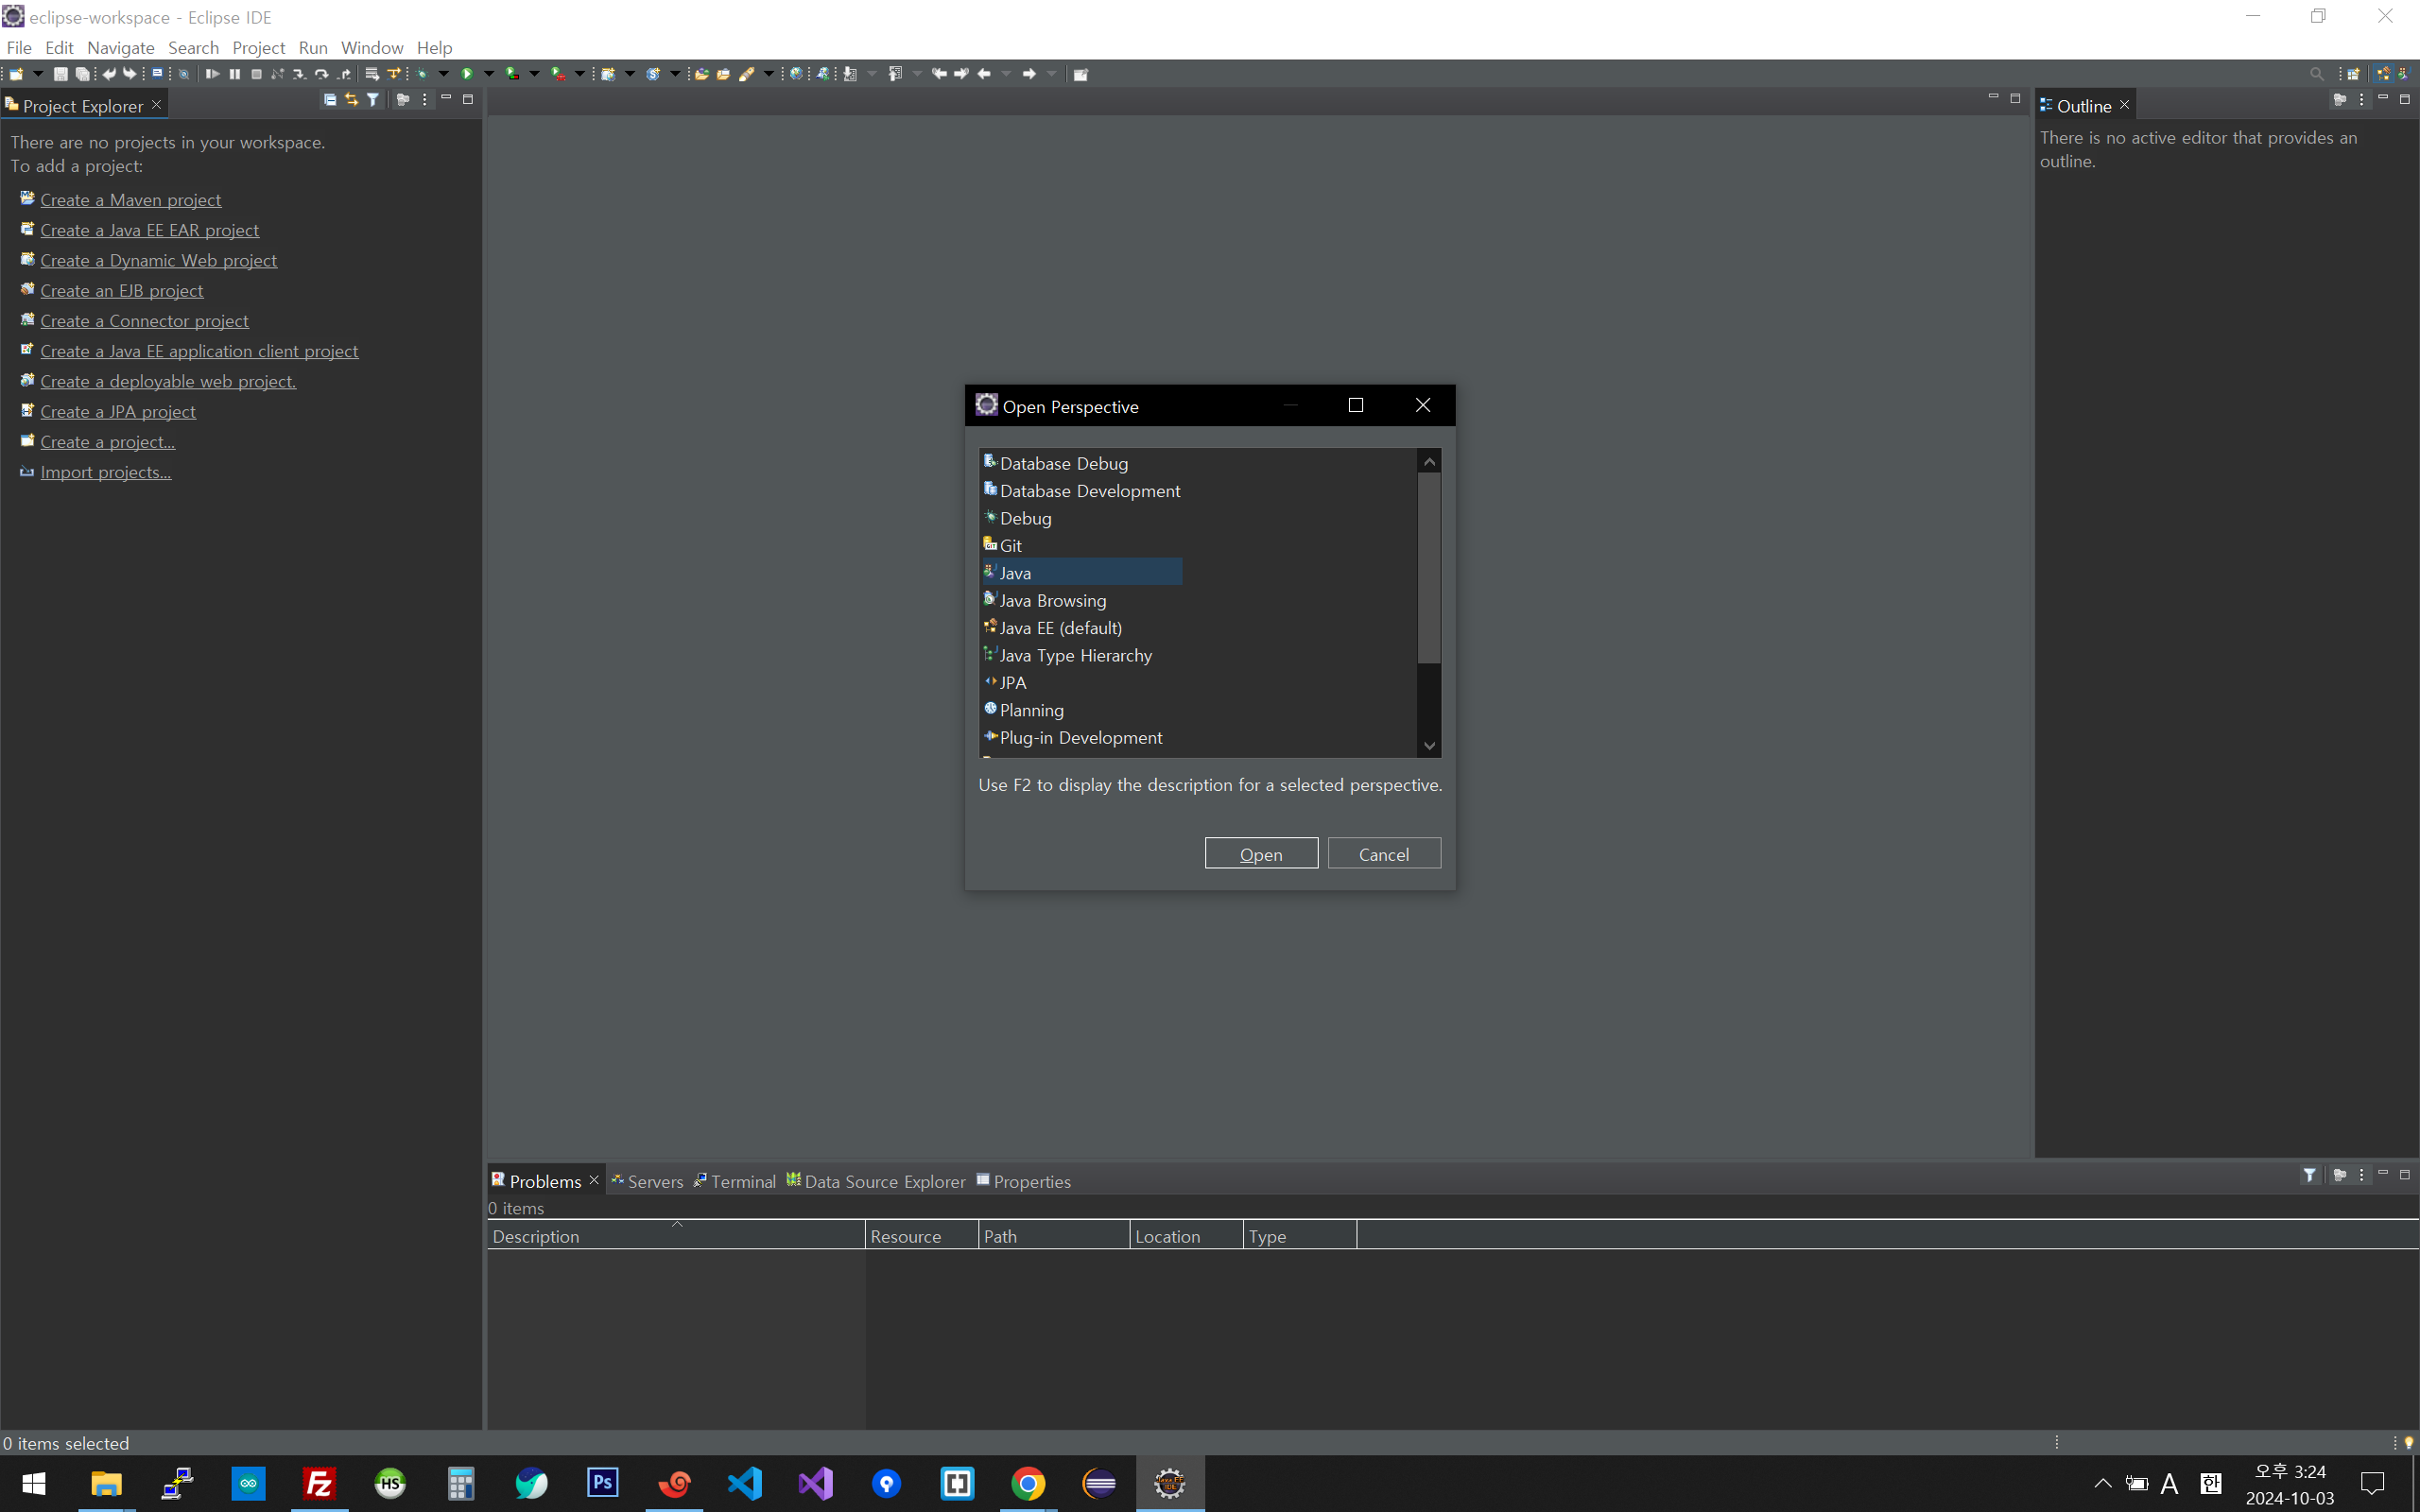2420x1512 pixels.
Task: Click the green Run button icon
Action: (467, 74)
